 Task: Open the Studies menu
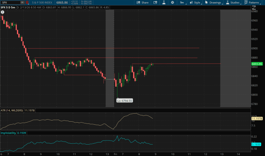click(x=233, y=3)
